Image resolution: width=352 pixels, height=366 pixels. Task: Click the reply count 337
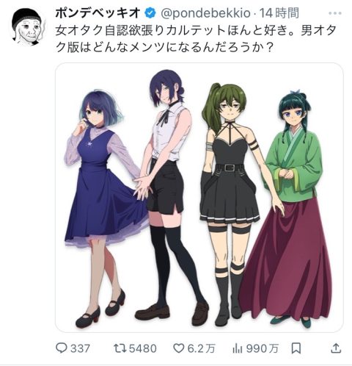80,348
